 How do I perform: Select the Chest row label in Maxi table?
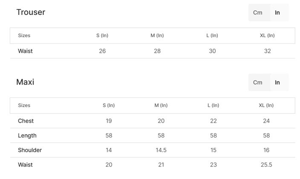[x=26, y=121]
